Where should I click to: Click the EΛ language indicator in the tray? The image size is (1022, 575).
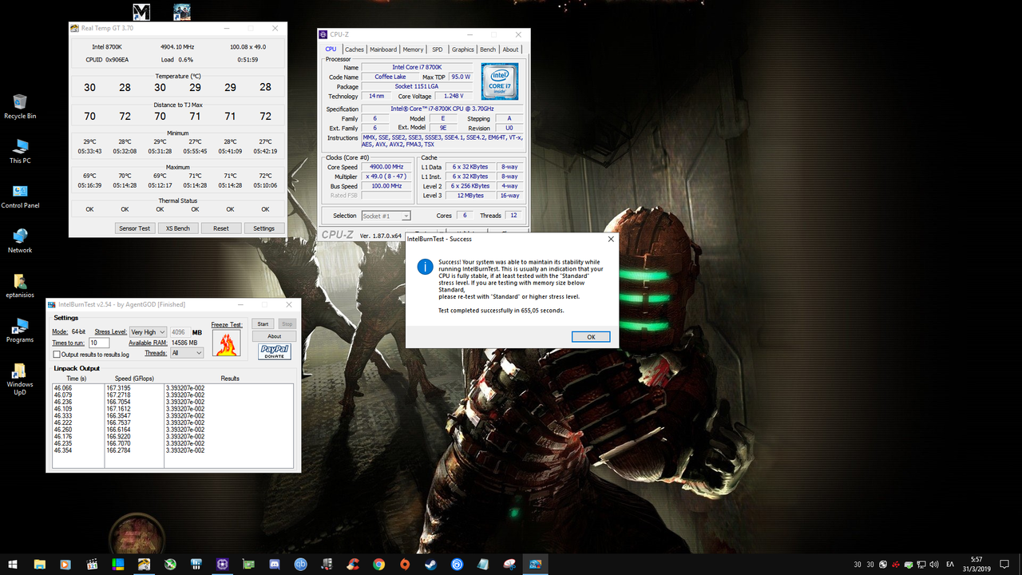[950, 565]
